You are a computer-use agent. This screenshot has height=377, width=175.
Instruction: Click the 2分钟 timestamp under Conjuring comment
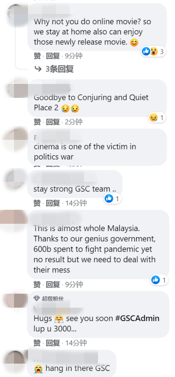(x=73, y=122)
